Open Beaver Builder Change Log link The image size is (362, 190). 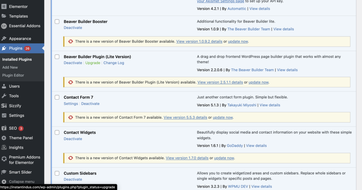(113, 63)
